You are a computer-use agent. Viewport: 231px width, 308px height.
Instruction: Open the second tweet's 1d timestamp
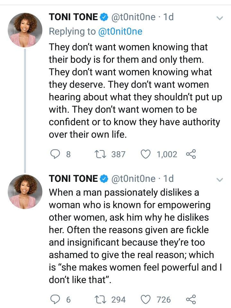168,179
